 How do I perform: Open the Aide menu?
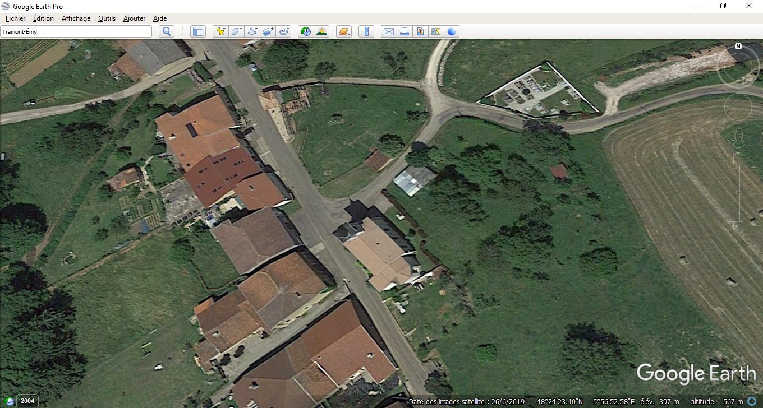point(160,18)
